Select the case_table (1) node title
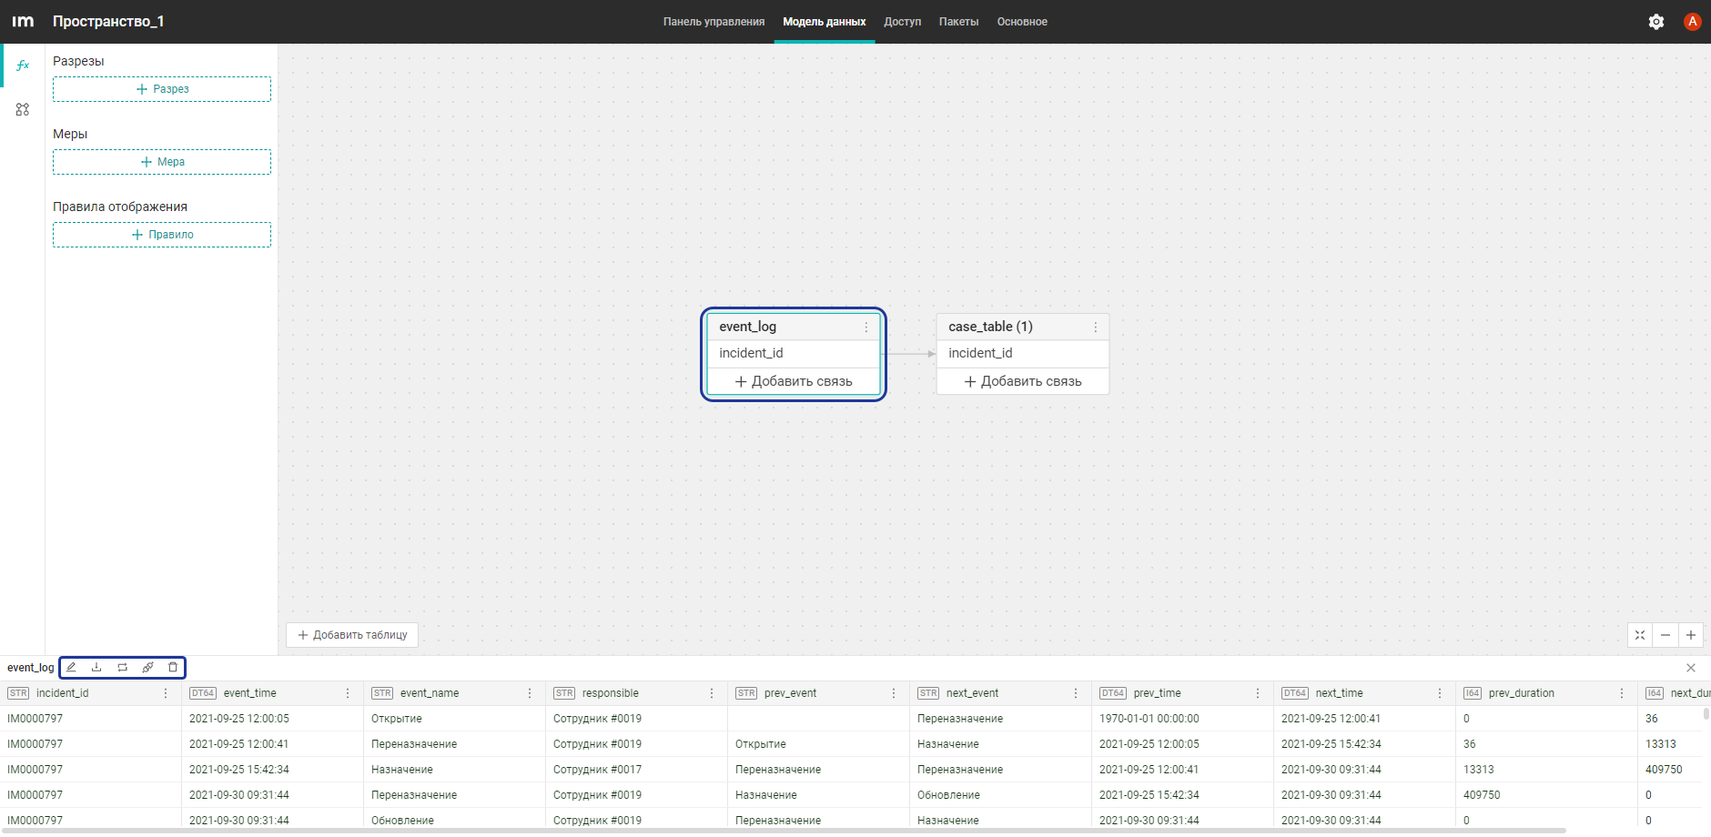The height and width of the screenshot is (837, 1711). 990,327
